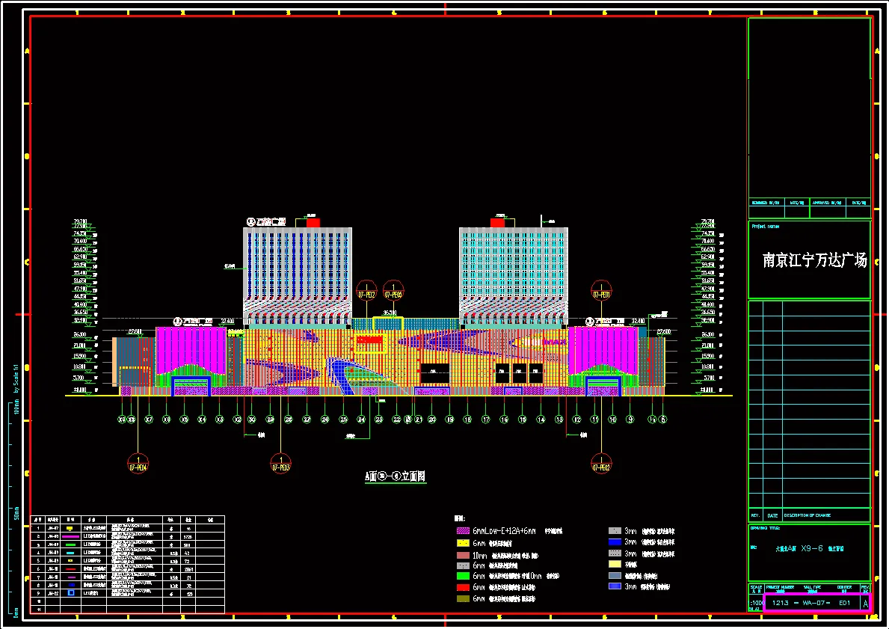
Task: Click the magenta strip symbol in table row 2
Action: [x=70, y=536]
